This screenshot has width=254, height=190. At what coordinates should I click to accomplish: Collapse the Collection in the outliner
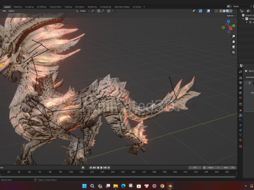pos(243,18)
